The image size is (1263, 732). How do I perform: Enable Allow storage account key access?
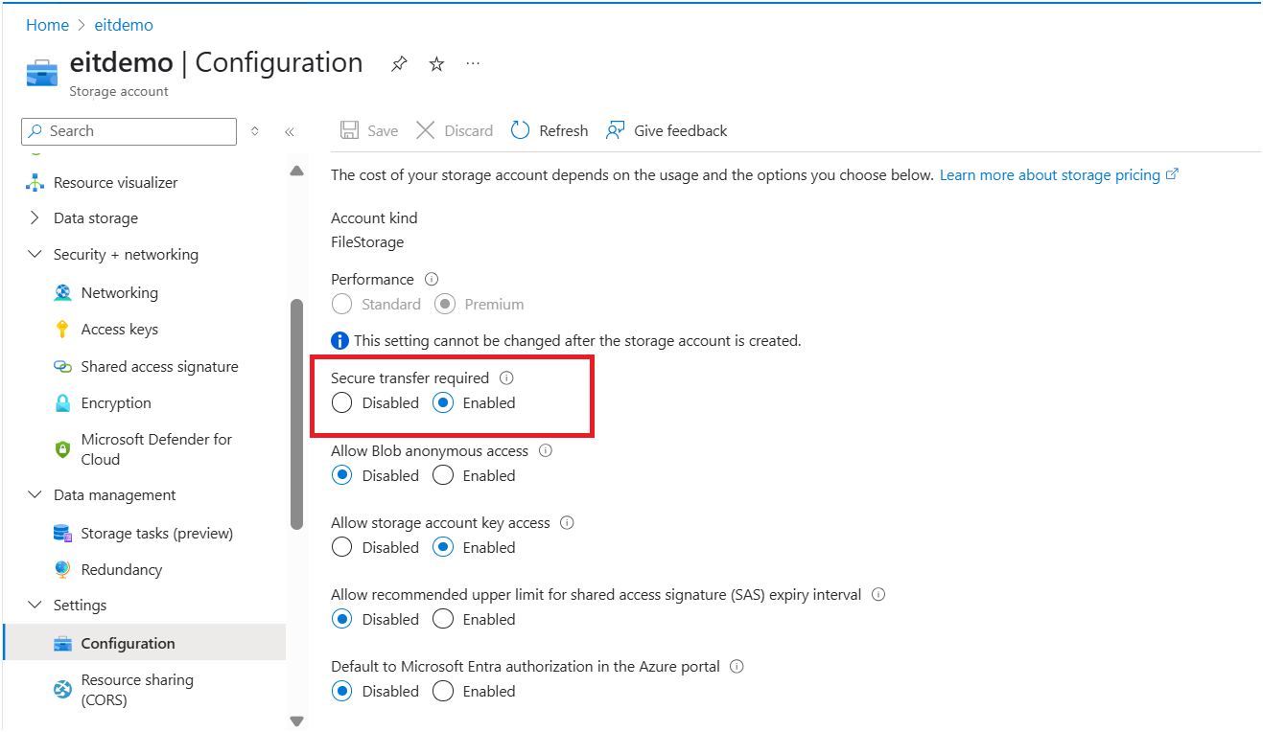[x=442, y=547]
